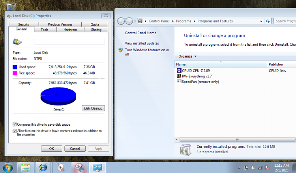Toggle Allow files on this drive to be indexed
296x173 pixels.
(15, 131)
